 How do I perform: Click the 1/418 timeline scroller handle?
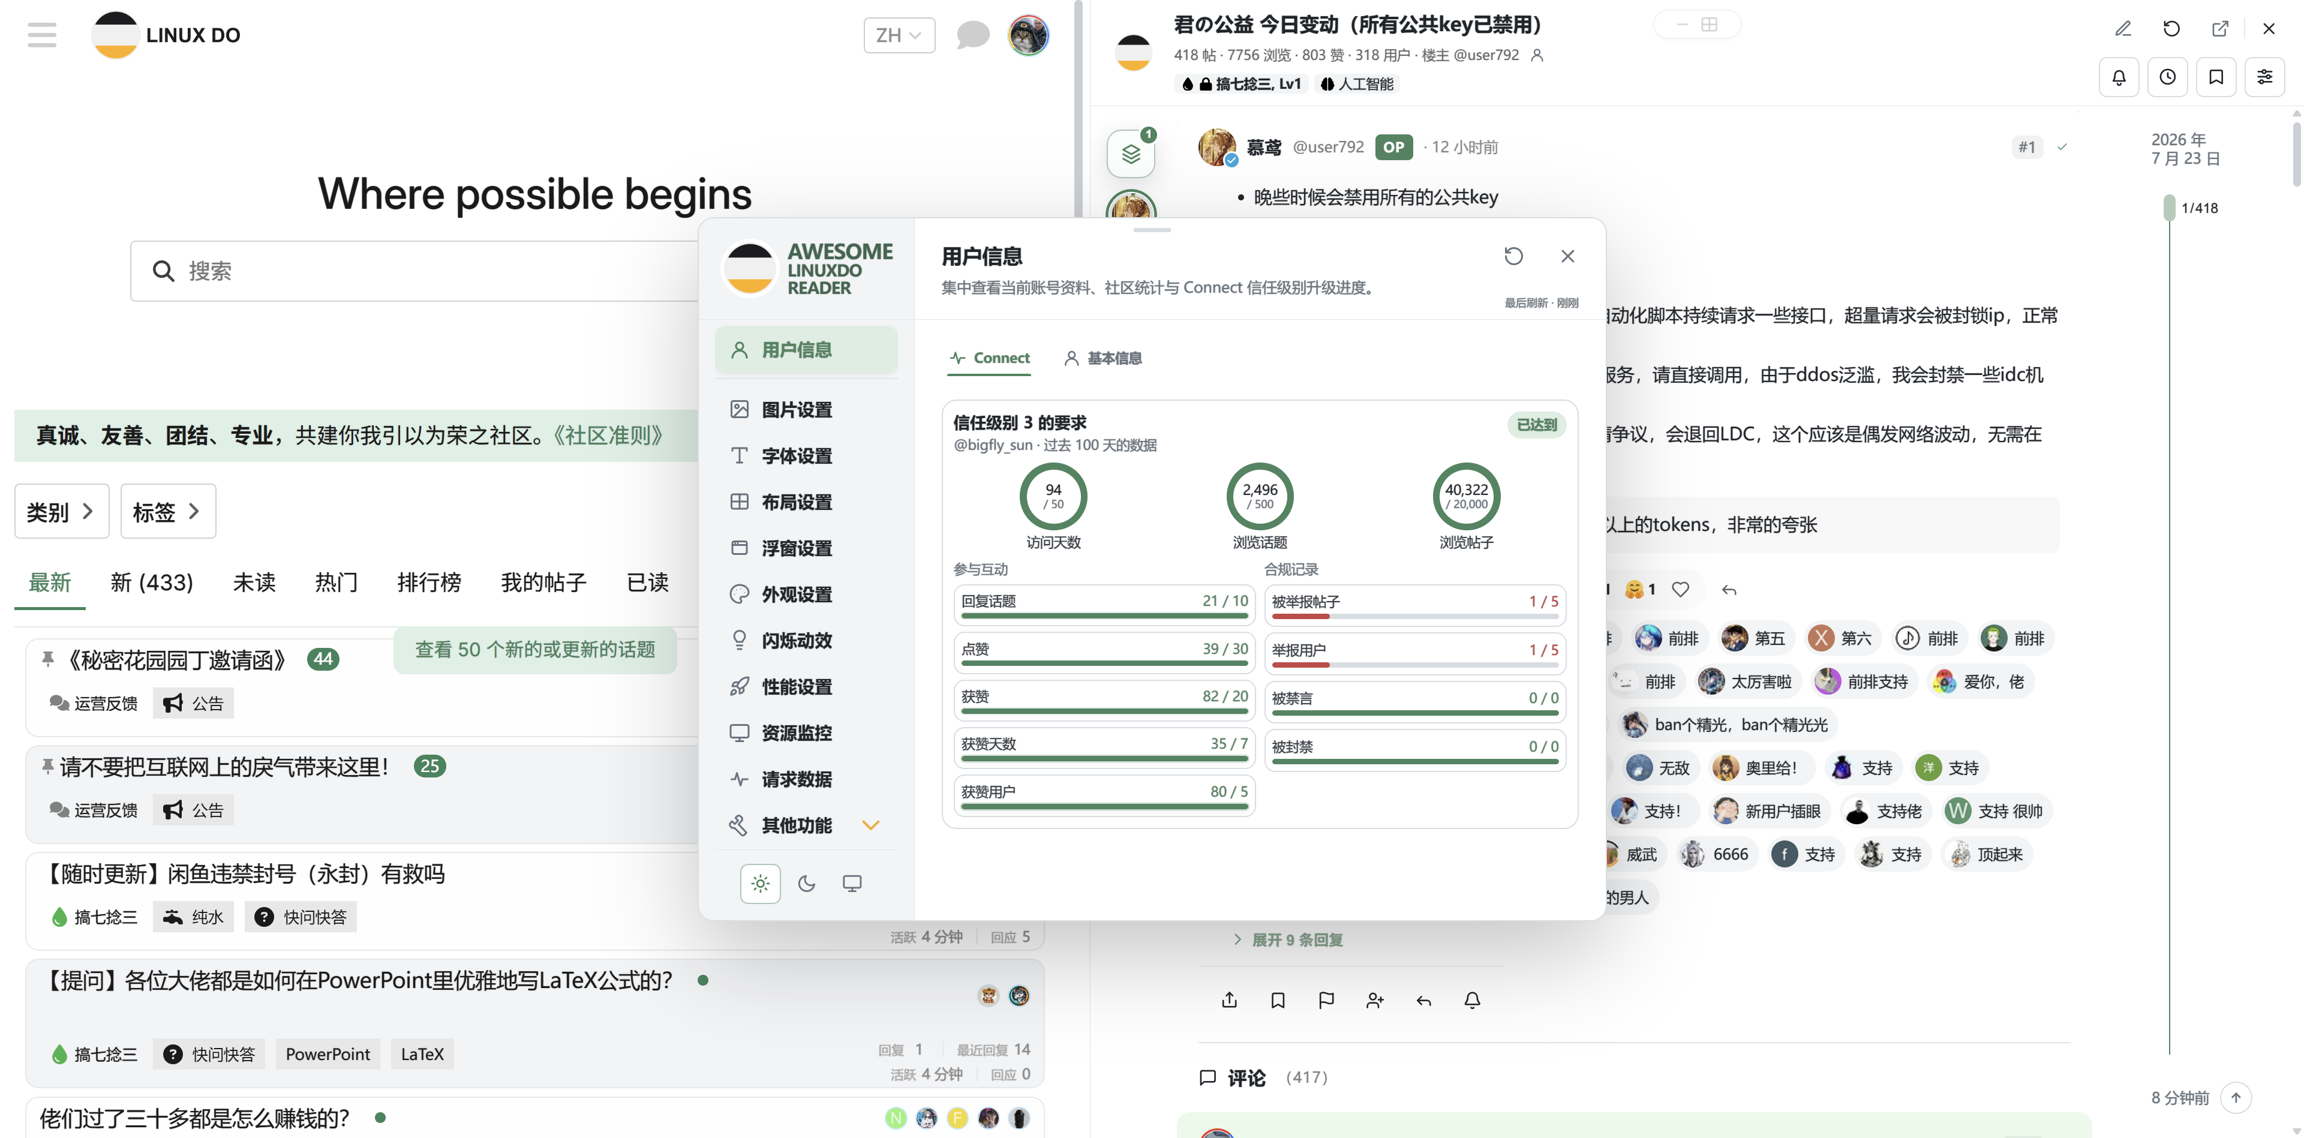pyautogui.click(x=2169, y=208)
